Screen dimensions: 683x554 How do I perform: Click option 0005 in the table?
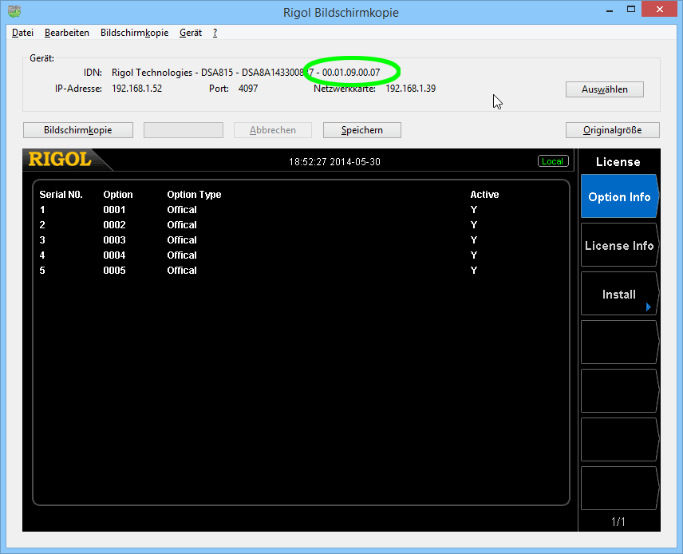pyautogui.click(x=114, y=271)
